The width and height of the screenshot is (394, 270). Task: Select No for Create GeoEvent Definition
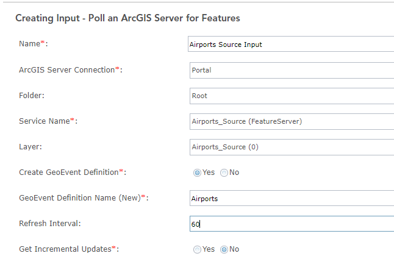(224, 172)
